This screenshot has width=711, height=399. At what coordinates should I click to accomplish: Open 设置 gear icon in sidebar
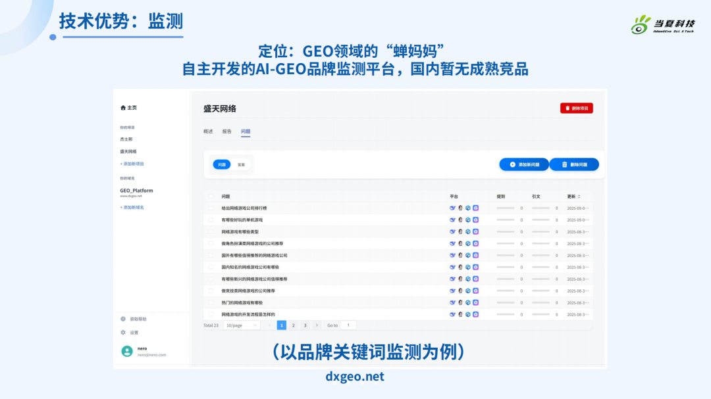pos(123,333)
